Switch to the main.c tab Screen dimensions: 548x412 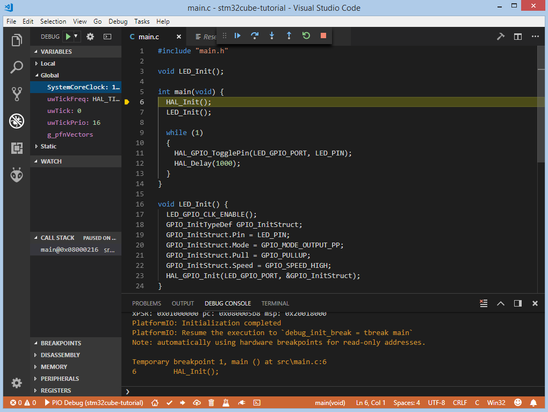(148, 37)
